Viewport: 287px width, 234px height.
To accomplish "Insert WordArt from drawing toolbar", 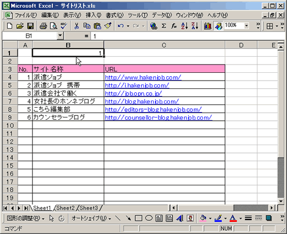I will pos(179,219).
